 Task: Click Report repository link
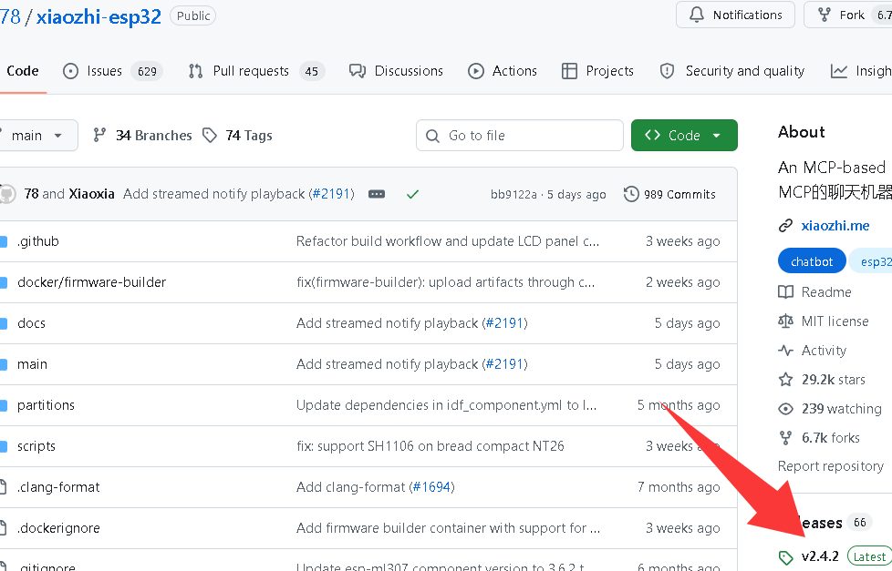pyautogui.click(x=831, y=466)
